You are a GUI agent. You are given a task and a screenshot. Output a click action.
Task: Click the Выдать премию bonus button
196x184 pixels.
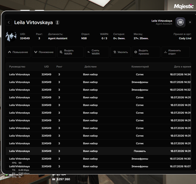coord(146,52)
